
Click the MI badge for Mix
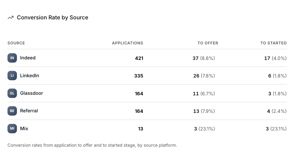[12, 128]
